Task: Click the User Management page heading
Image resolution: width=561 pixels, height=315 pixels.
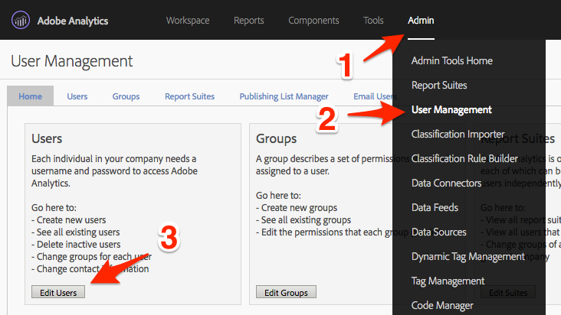Action: [x=71, y=61]
